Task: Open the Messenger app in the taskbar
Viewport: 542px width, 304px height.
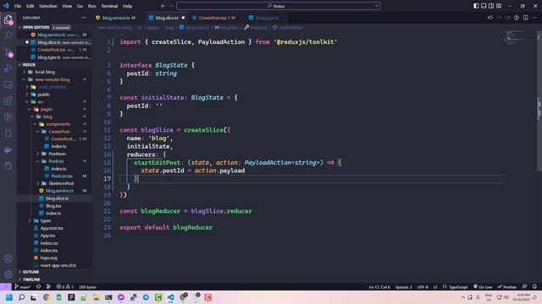Action: tap(120, 297)
